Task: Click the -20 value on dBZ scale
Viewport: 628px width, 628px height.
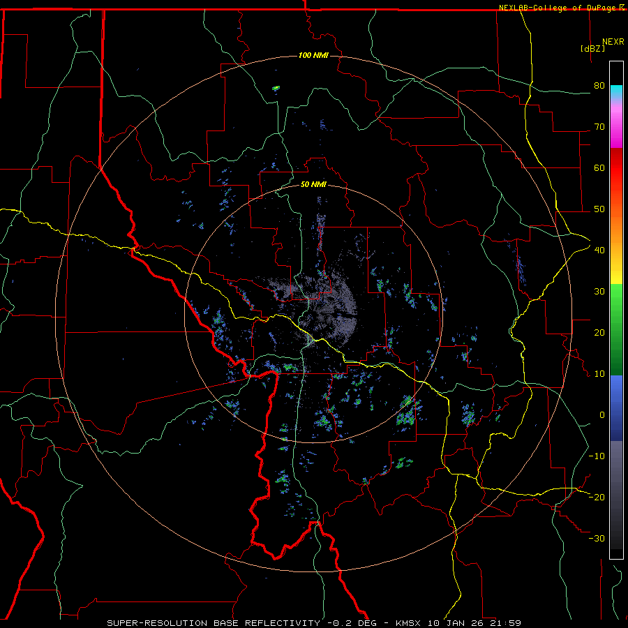Action: (x=597, y=498)
